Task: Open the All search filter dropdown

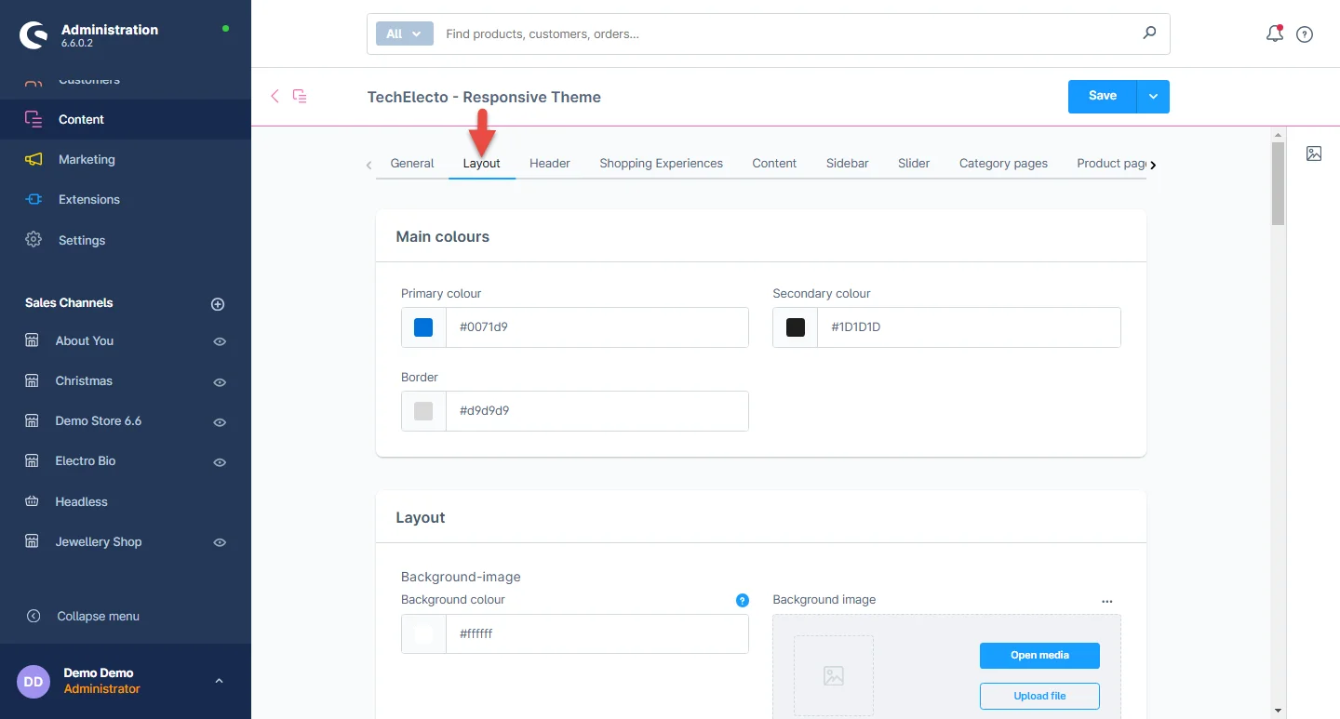Action: click(404, 33)
